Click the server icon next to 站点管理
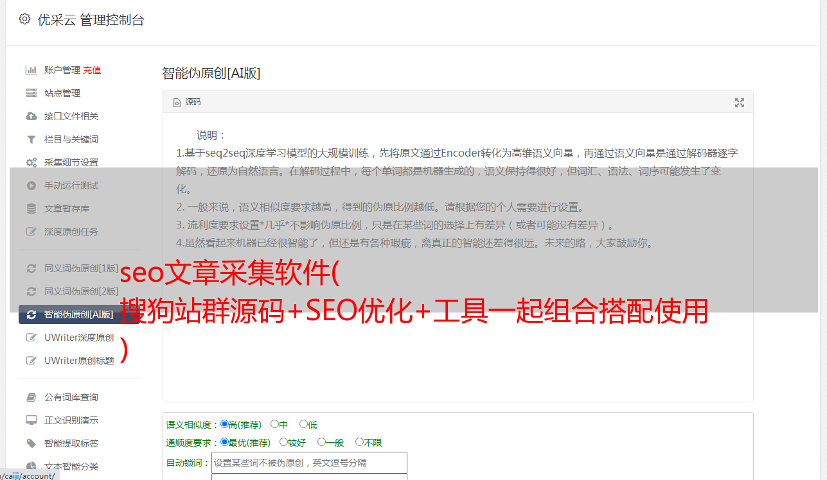 [x=31, y=93]
